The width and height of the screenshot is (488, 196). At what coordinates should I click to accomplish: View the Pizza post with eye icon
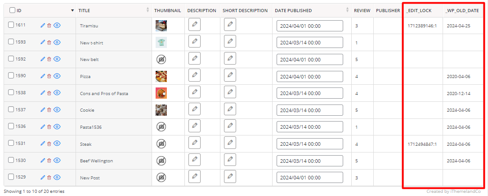(x=57, y=76)
